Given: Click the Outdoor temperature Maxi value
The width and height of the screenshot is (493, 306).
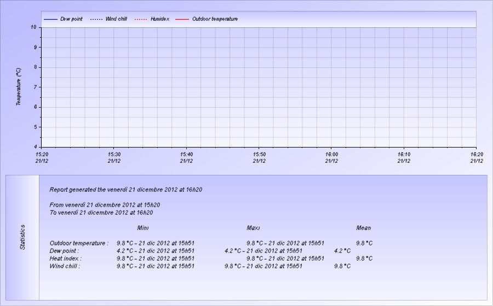Looking at the screenshot, I should [x=285, y=243].
